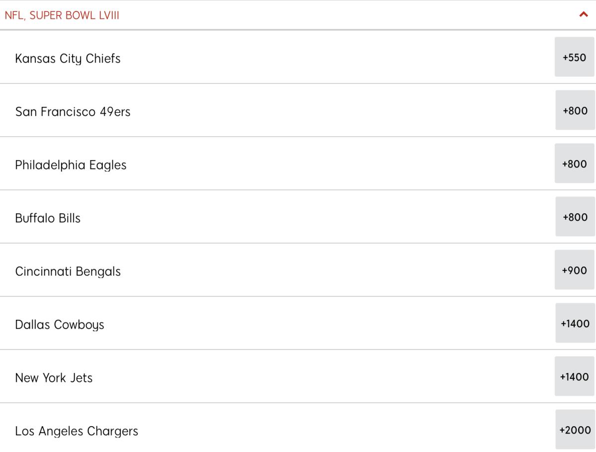
Task: Click the Kansas City Chiefs team name
Action: coord(68,59)
